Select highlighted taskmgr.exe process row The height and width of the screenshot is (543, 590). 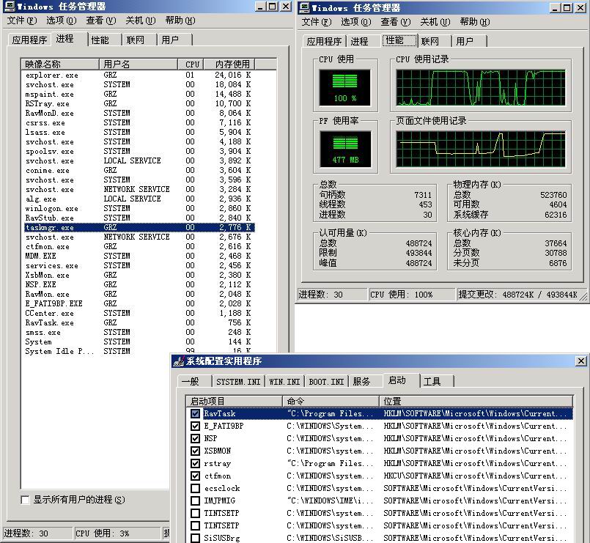pyautogui.click(x=139, y=227)
